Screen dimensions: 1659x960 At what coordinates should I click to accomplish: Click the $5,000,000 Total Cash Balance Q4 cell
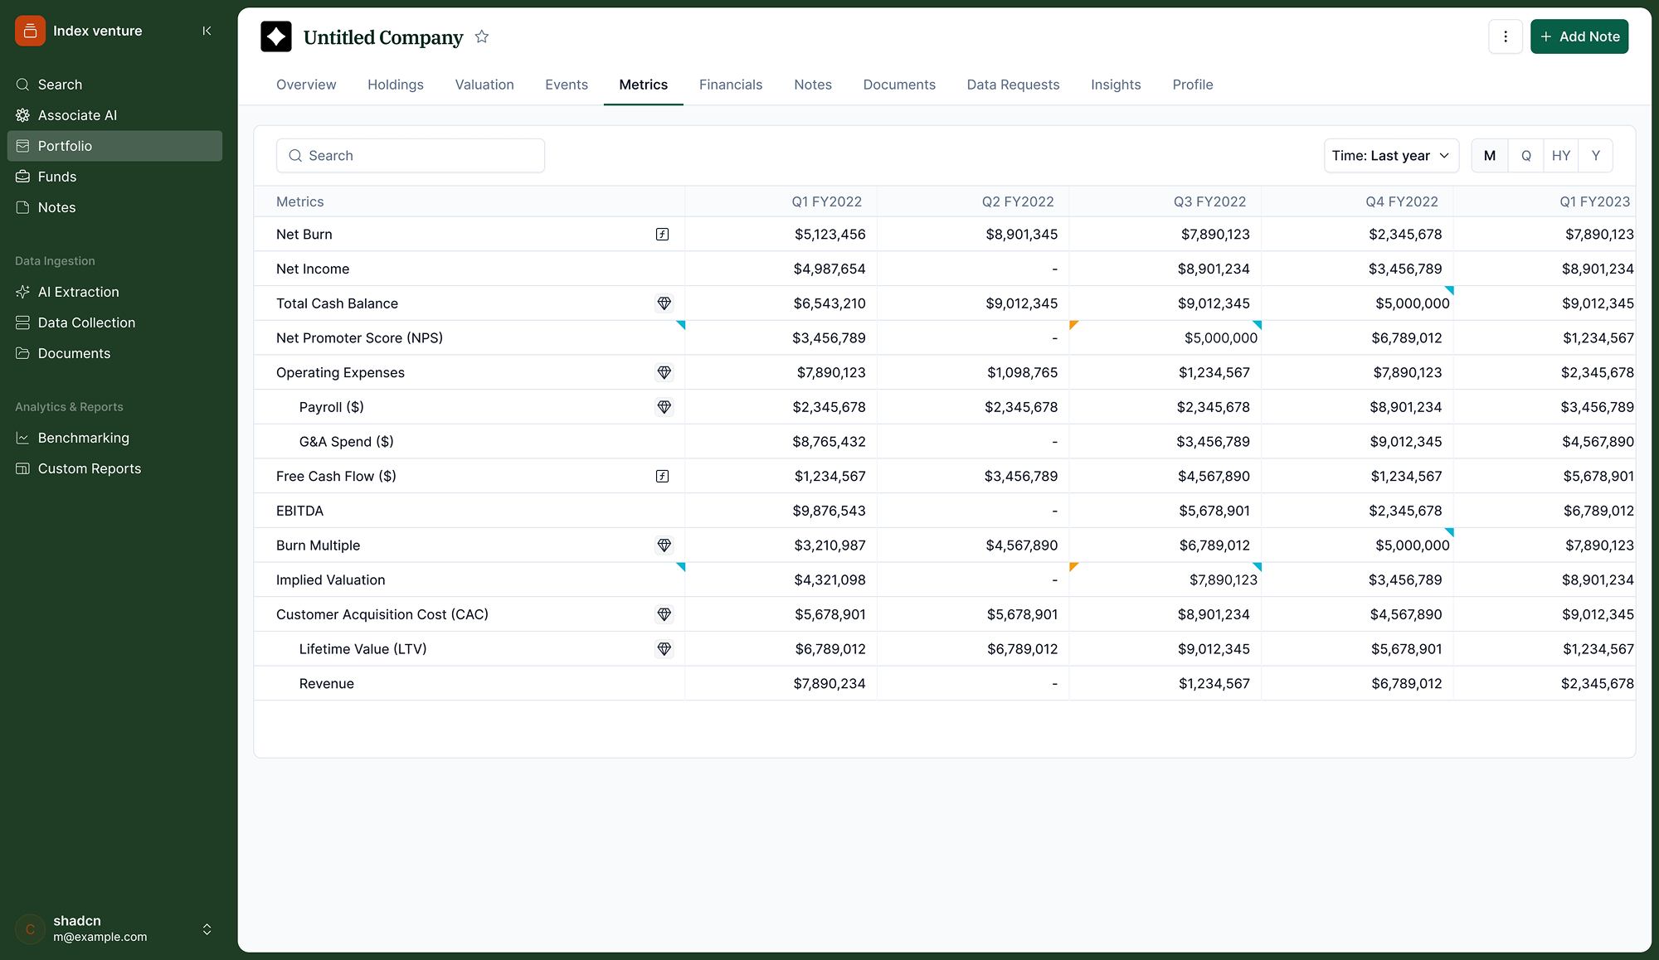[x=1412, y=303]
